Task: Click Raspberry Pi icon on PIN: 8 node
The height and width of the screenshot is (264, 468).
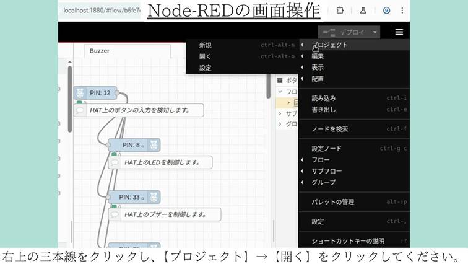Action: pos(154,145)
